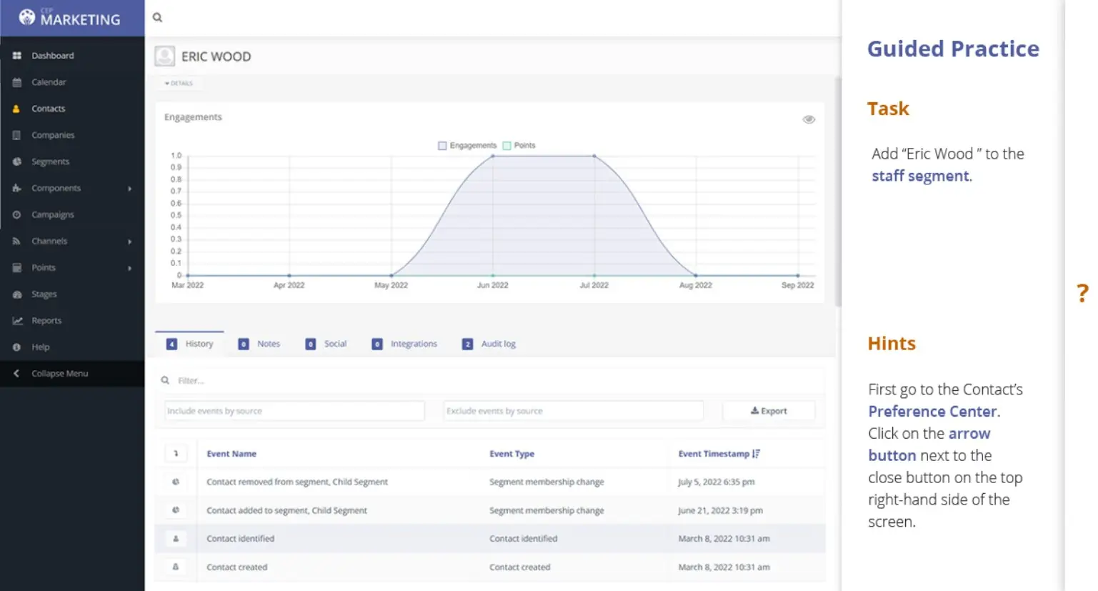Toggle the Engagements chart eye icon
The height and width of the screenshot is (591, 1098).
click(x=809, y=119)
